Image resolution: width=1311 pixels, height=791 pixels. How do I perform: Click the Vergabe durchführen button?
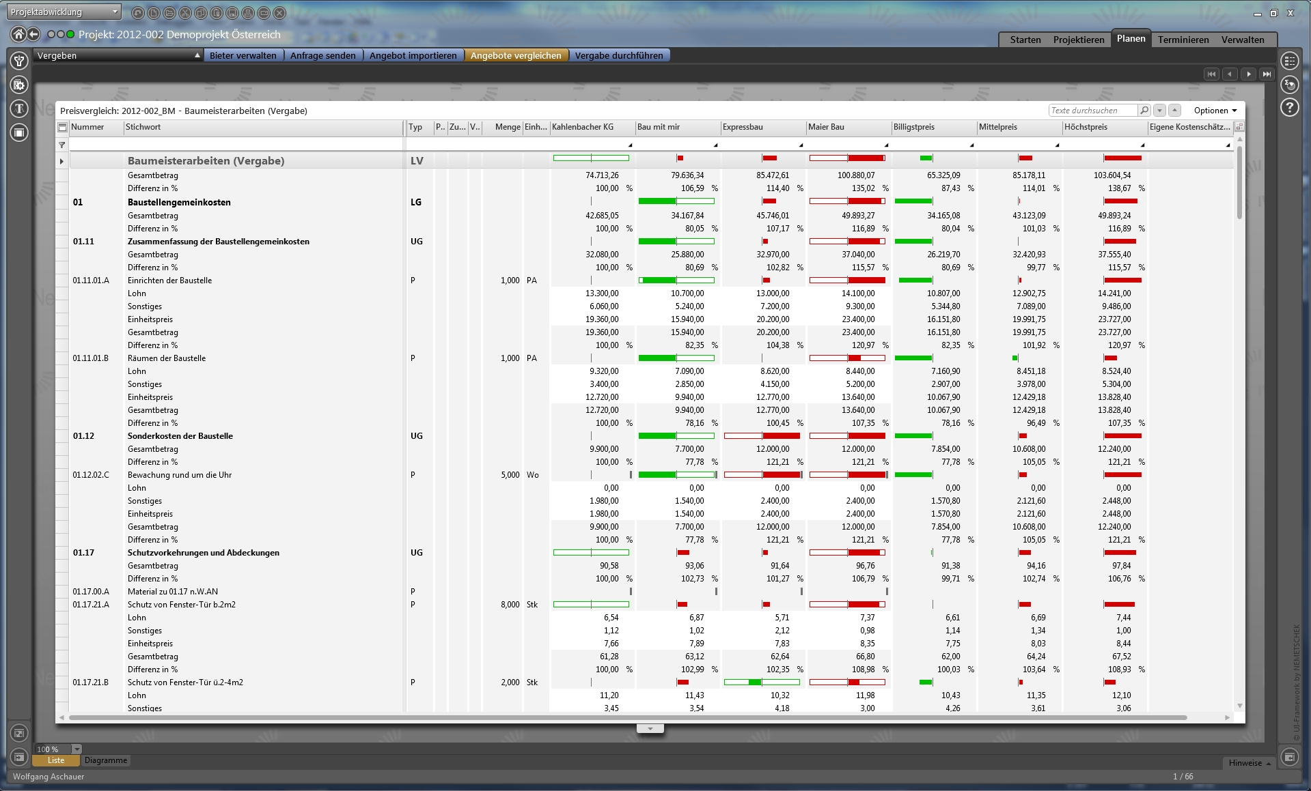(x=618, y=55)
